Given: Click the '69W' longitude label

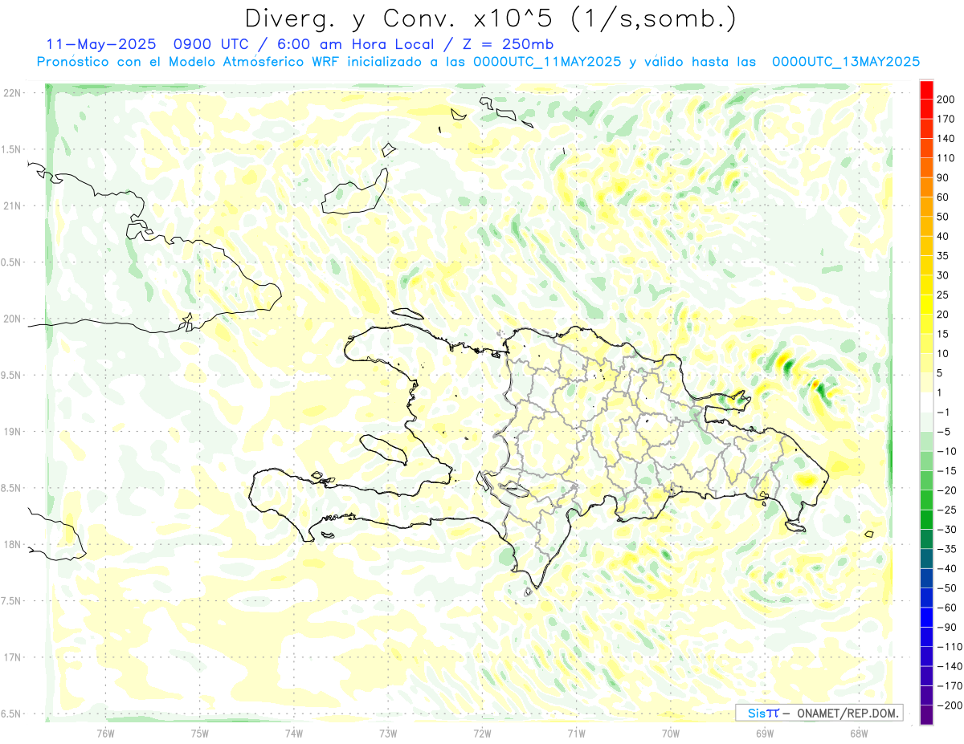Looking at the screenshot, I should coord(765,732).
